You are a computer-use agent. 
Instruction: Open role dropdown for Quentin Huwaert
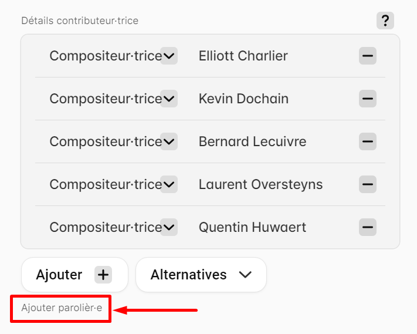click(x=169, y=227)
